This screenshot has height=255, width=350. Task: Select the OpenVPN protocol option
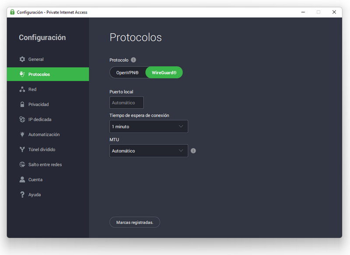point(127,73)
